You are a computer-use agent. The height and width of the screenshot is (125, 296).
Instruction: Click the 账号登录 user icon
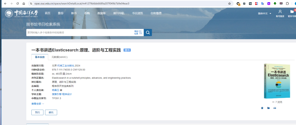pos(280,12)
